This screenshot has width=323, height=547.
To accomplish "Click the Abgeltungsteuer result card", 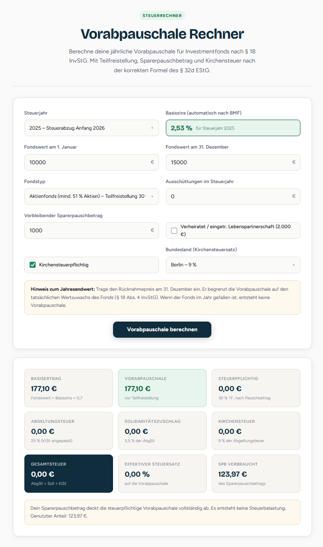I will tap(68, 431).
